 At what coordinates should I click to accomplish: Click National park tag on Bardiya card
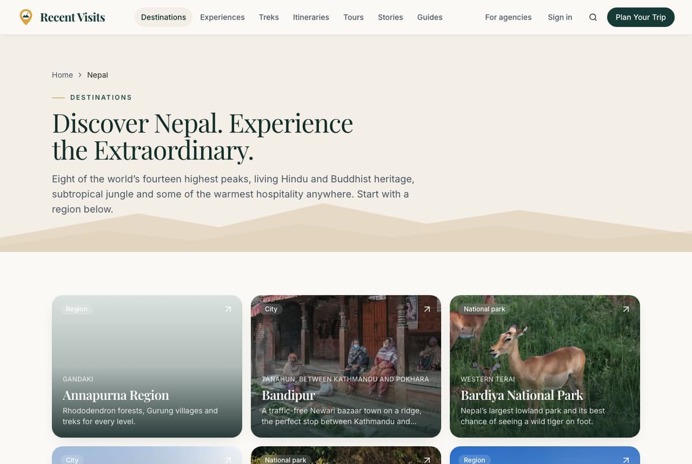tap(484, 309)
